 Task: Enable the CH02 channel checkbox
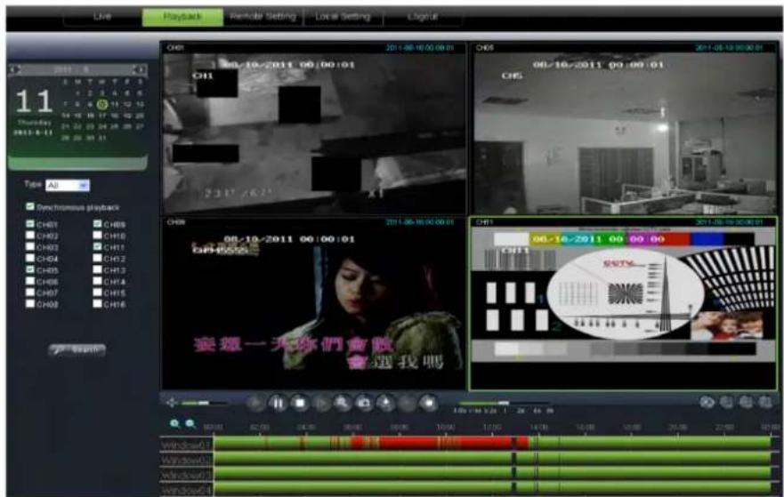point(30,236)
